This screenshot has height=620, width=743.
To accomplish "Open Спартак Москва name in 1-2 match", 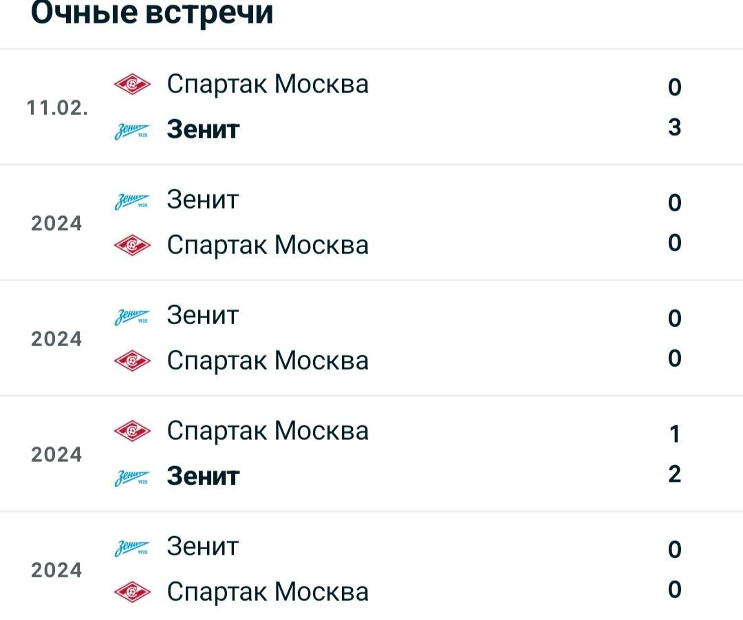I will pyautogui.click(x=268, y=431).
